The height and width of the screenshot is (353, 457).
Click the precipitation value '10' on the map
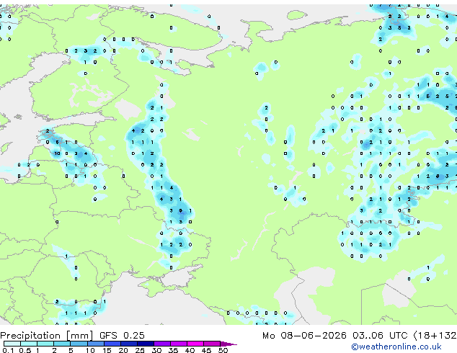57,153
